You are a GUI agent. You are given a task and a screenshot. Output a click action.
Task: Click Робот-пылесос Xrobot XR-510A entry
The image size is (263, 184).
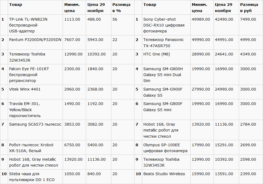pos(31,148)
